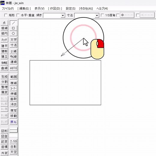Image resolution: width=156 pixels, height=156 pixels.
Task: Toggle the checkbox before the <---- button
Action: point(138,15)
